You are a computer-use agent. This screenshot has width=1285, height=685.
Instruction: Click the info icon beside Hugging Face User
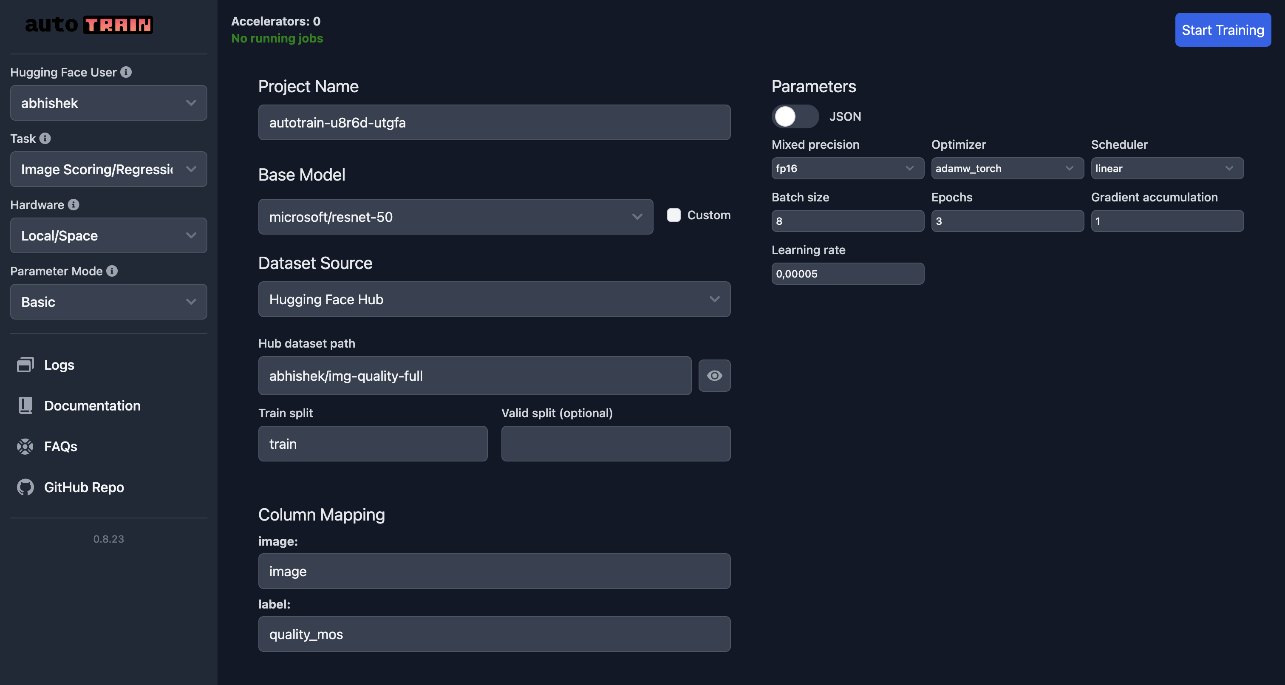[x=126, y=72]
